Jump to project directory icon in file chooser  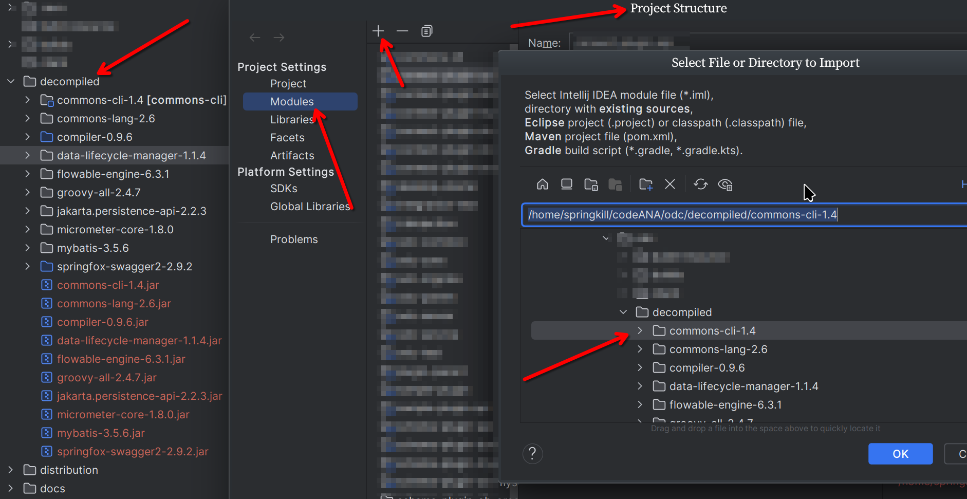pos(591,184)
